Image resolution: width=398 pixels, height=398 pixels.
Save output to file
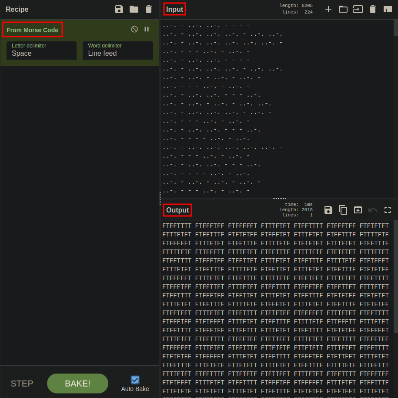click(328, 210)
